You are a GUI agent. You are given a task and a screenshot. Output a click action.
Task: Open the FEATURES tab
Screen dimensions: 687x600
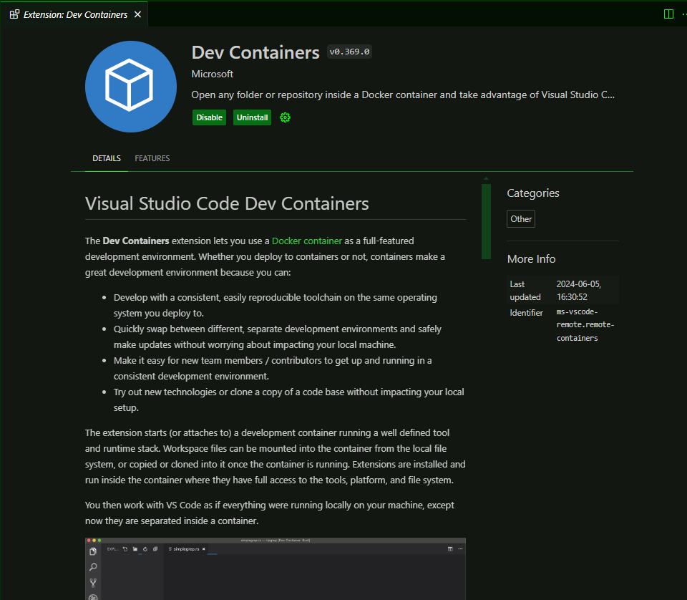pyautogui.click(x=152, y=158)
